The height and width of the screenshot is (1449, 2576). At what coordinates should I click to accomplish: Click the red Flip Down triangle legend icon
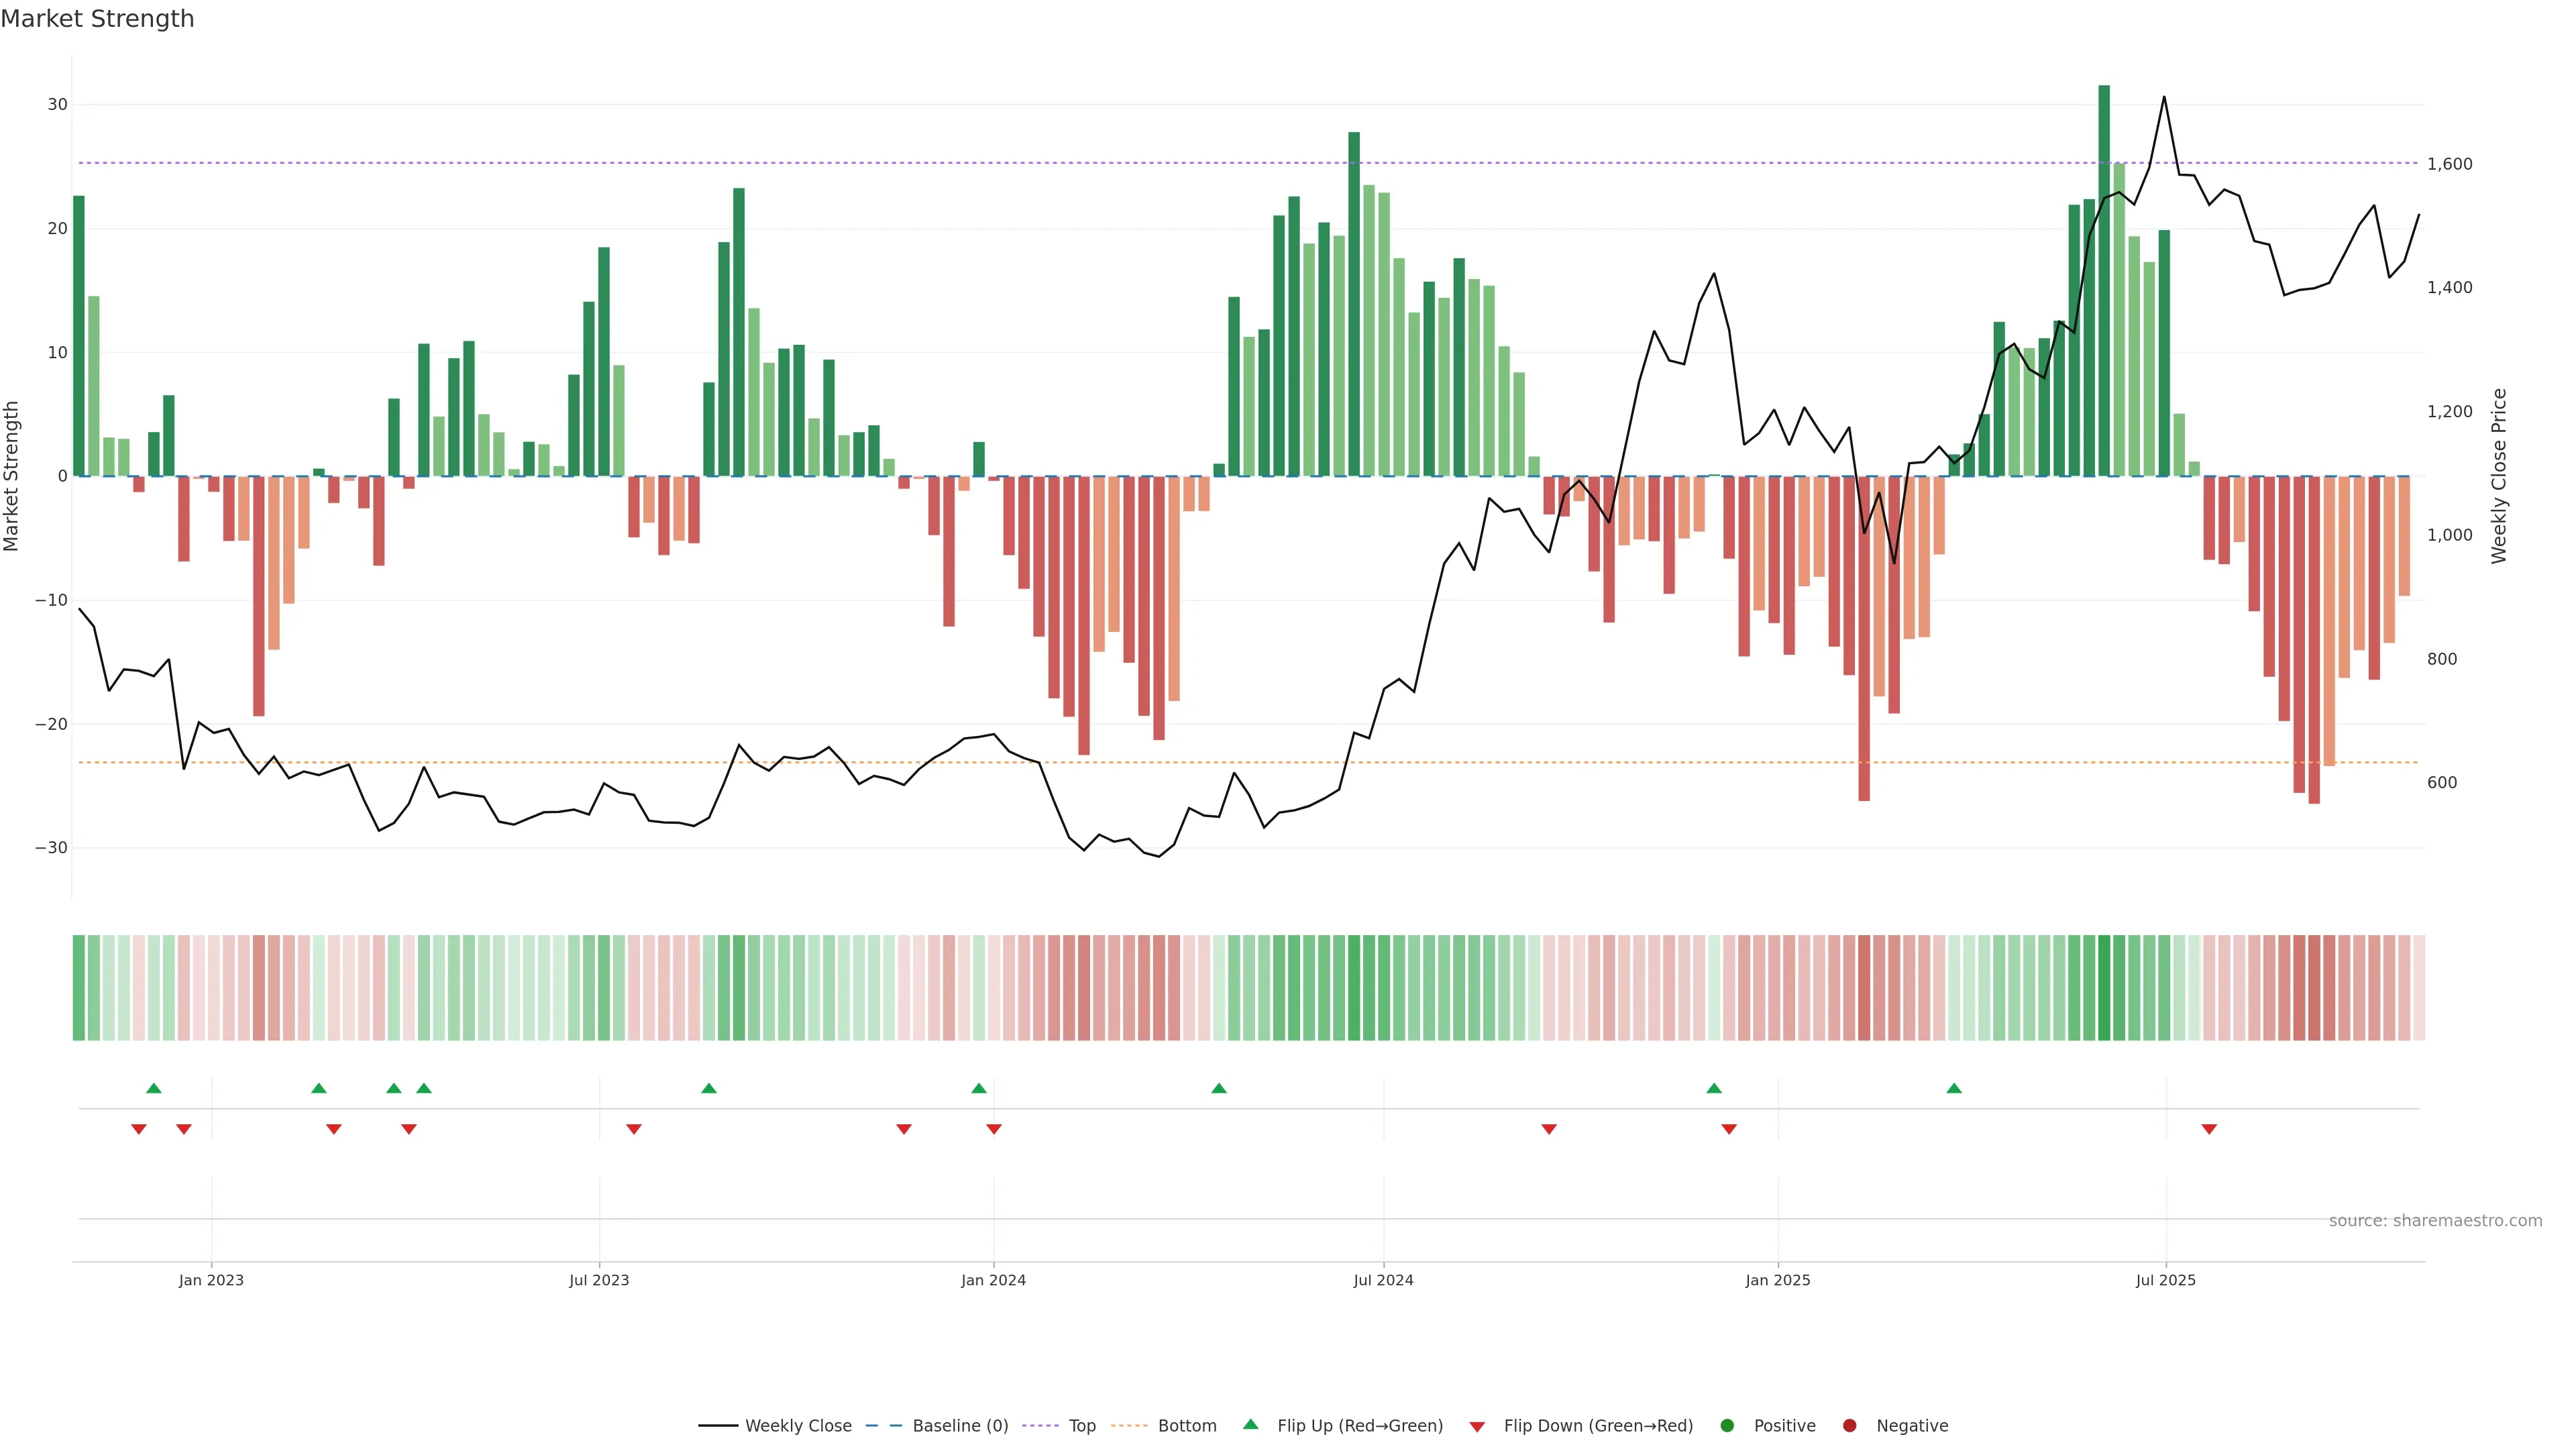coord(1477,1426)
